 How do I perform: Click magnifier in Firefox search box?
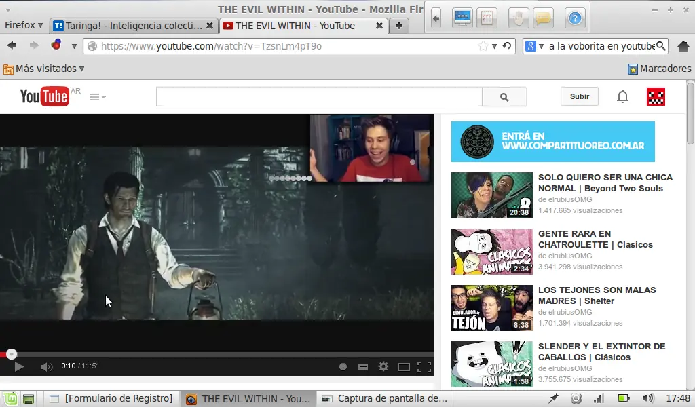pos(661,46)
